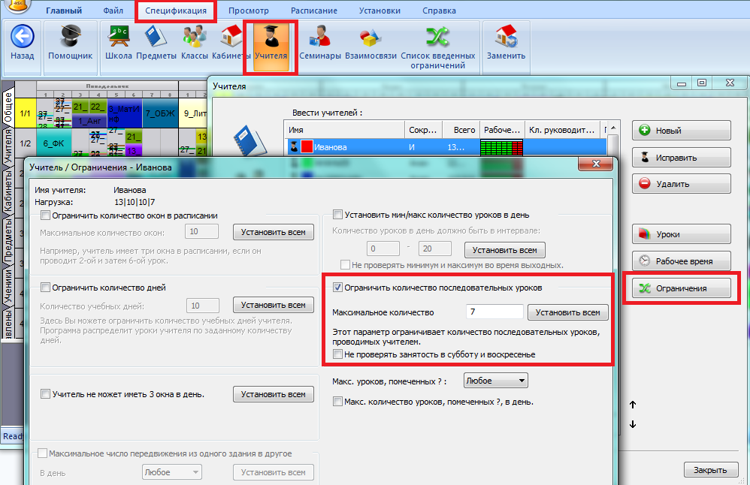
Task: Select the Предметы book icon
Action: tap(157, 38)
